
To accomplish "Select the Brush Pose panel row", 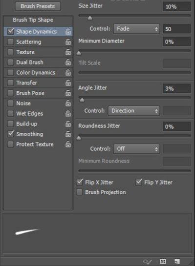I will coord(38,93).
